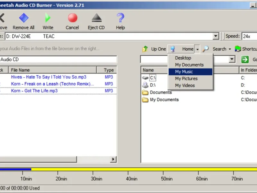
Task: Click the 30min timeline marker
Action: point(96,179)
